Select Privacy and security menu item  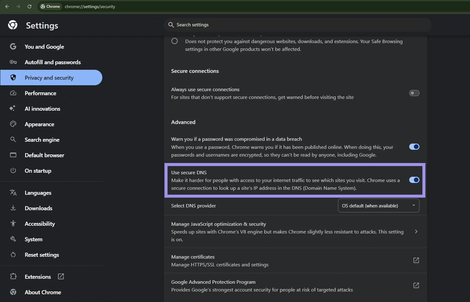[x=51, y=78]
